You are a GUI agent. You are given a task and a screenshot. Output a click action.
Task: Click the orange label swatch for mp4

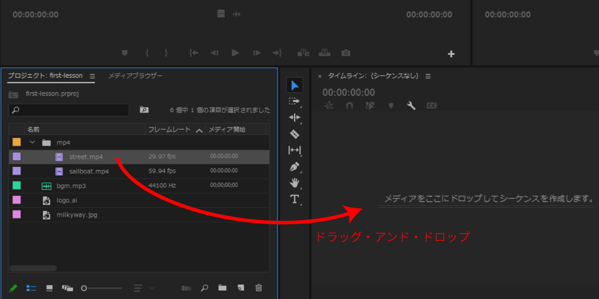pos(16,143)
